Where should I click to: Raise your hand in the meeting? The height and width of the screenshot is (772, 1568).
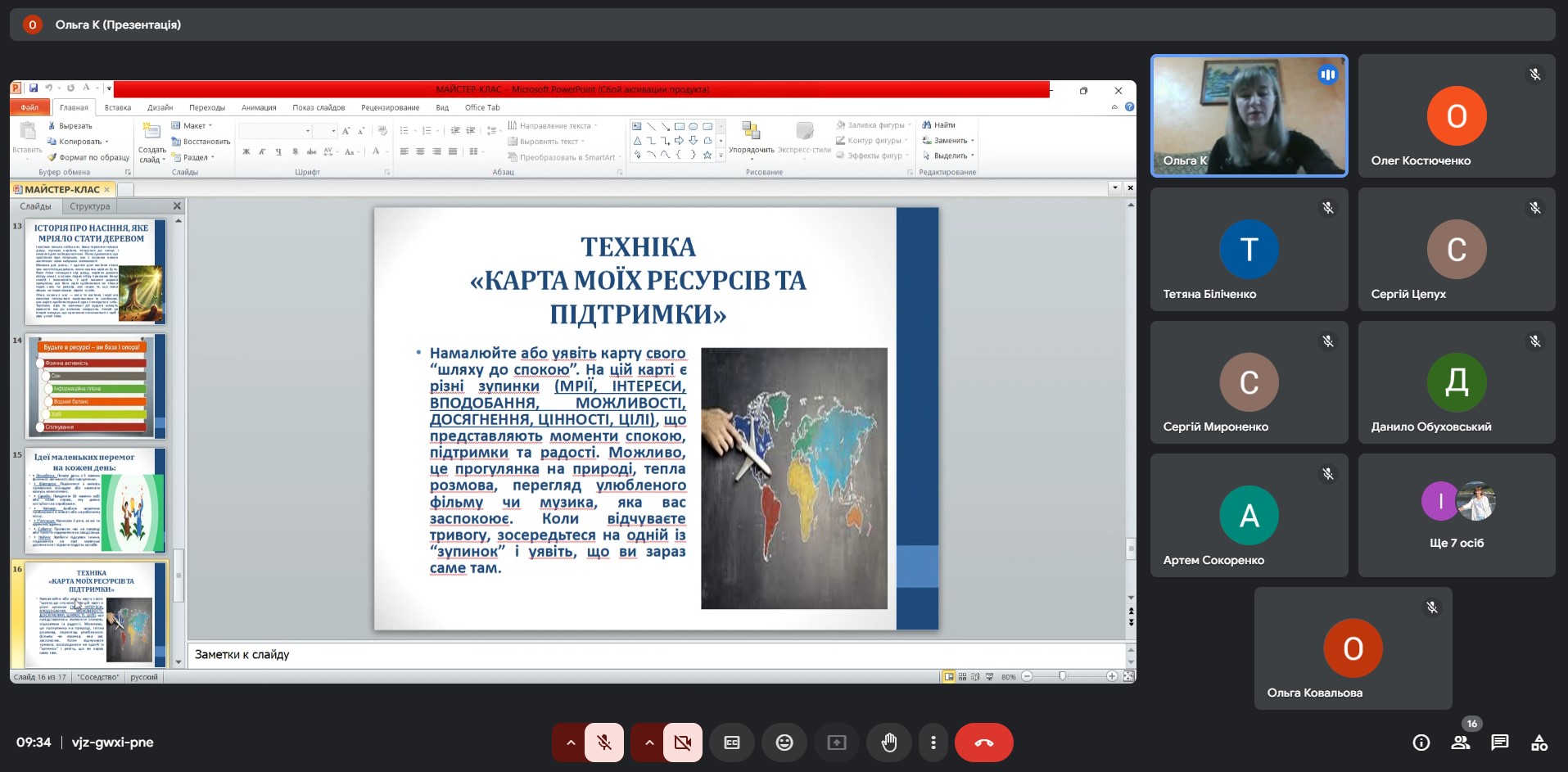pyautogui.click(x=888, y=743)
